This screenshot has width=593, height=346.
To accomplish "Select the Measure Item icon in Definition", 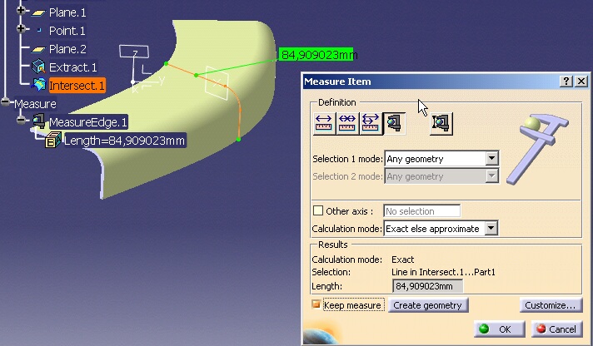I will [393, 123].
